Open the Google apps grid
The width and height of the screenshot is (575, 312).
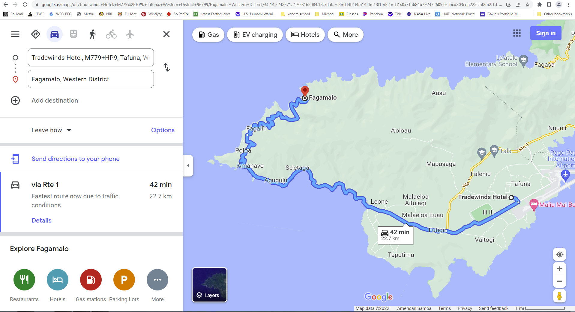(517, 33)
